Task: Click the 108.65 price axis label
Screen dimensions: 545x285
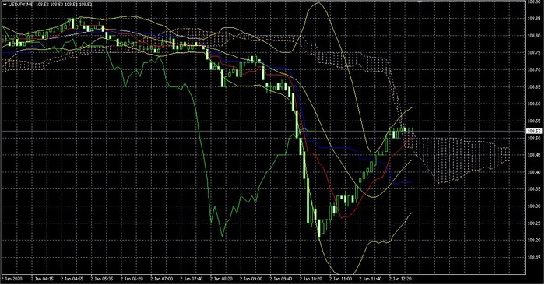Action: pyautogui.click(x=534, y=86)
